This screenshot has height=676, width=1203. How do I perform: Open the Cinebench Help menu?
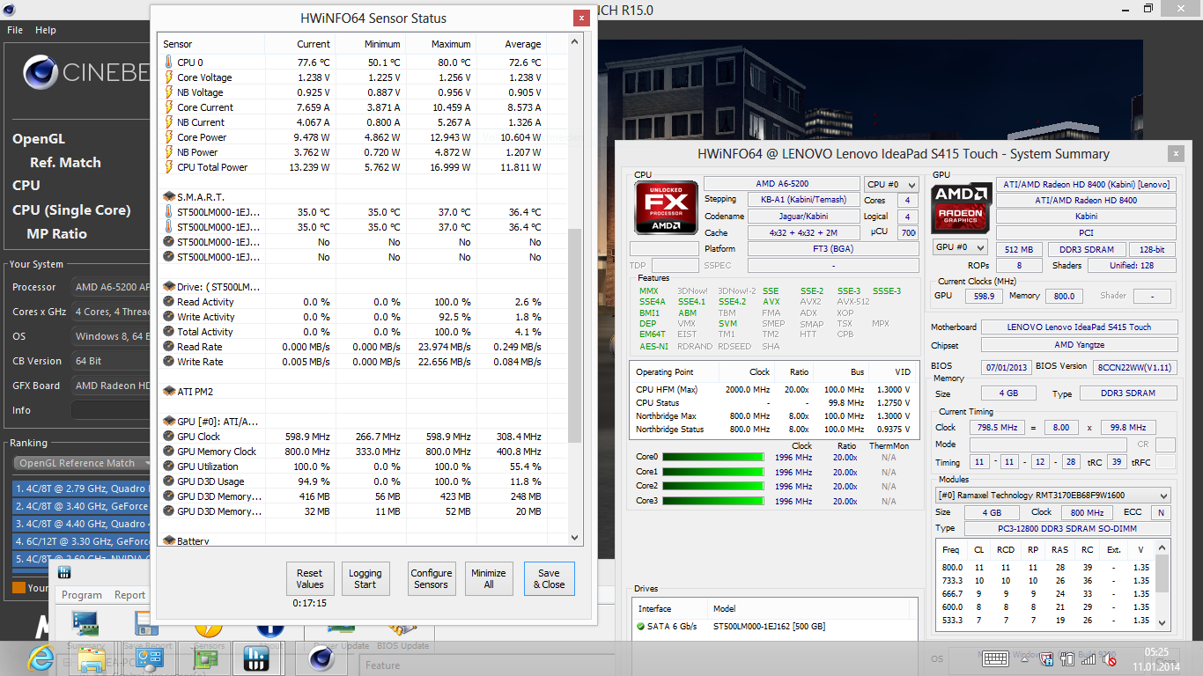pyautogui.click(x=46, y=30)
